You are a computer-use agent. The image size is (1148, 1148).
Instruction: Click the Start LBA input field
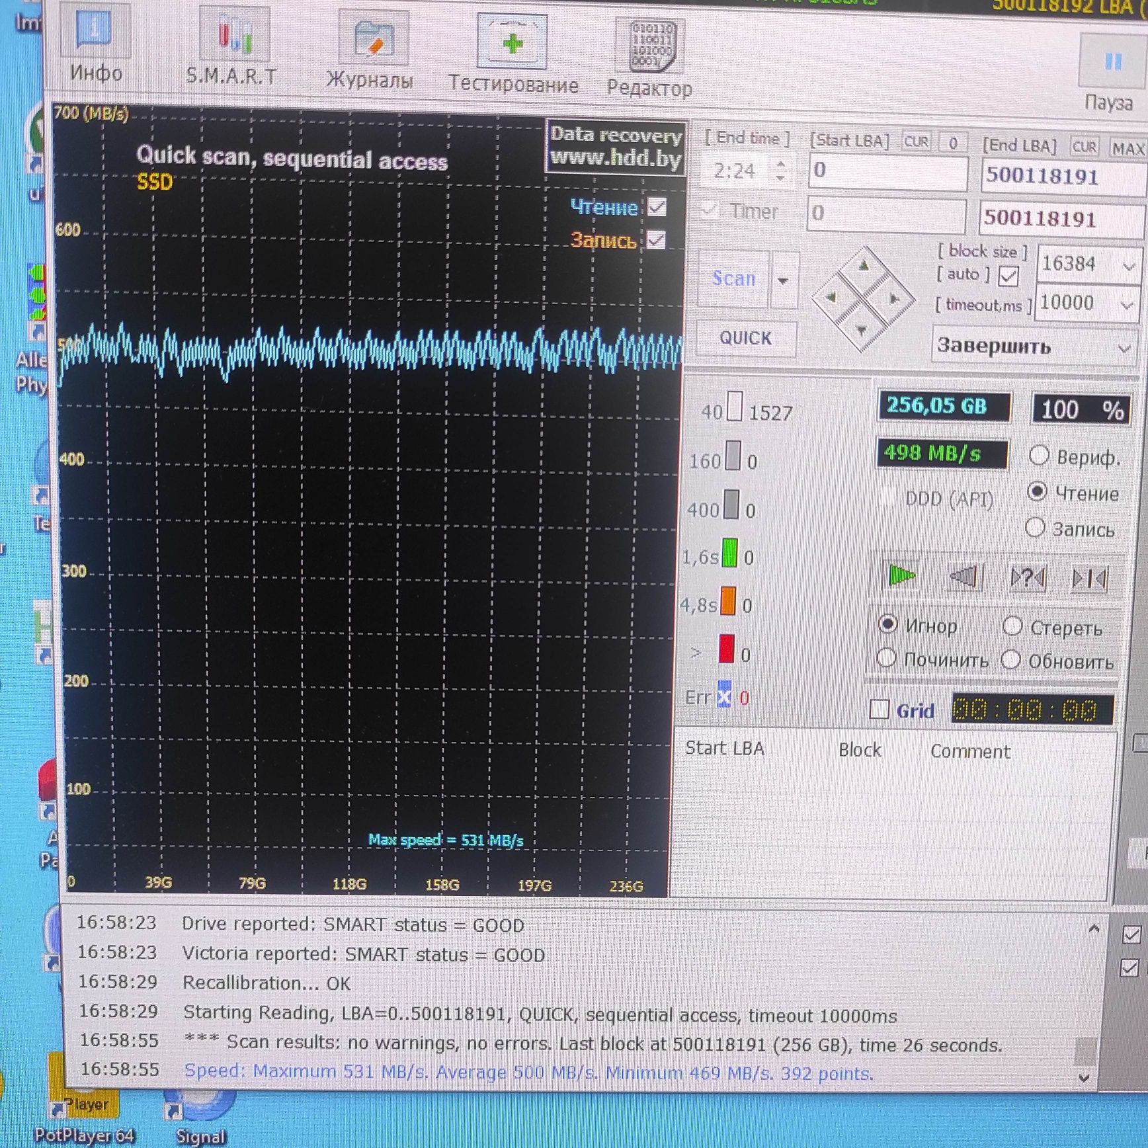coord(888,171)
